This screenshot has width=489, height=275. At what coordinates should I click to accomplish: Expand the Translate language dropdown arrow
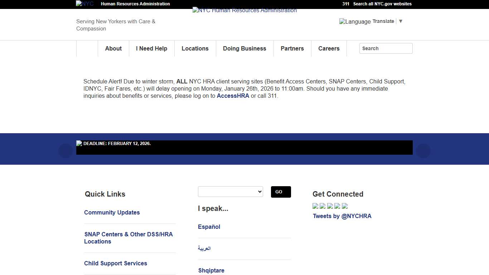point(401,21)
